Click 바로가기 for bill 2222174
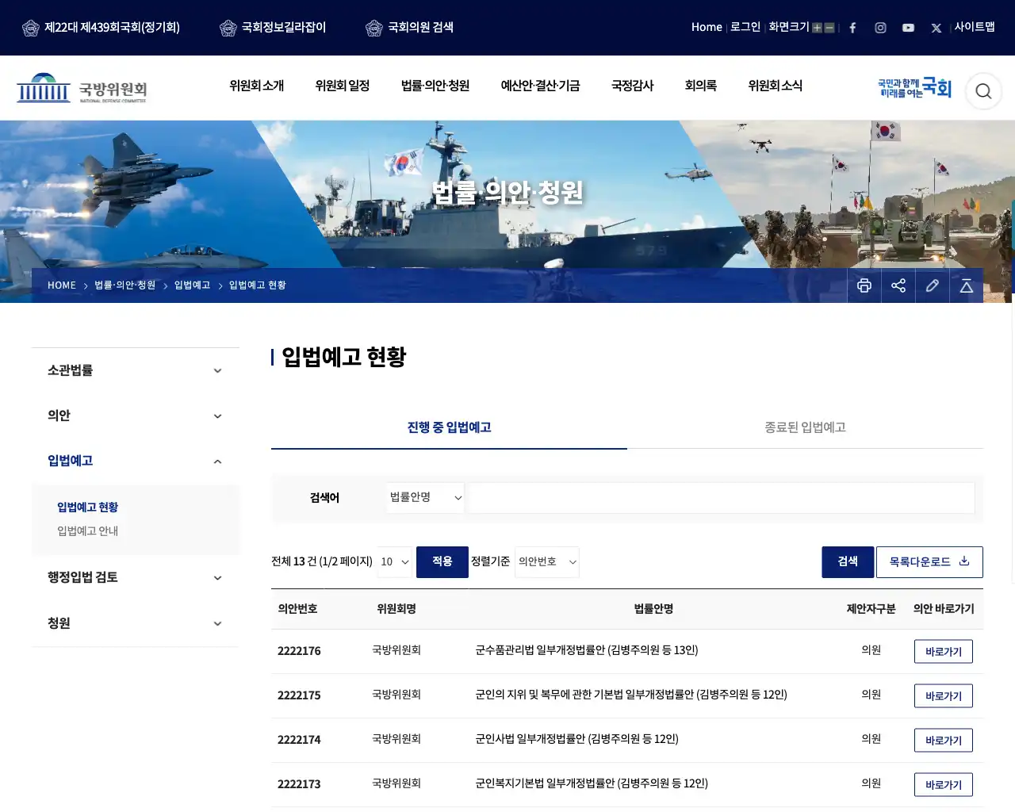The width and height of the screenshot is (1015, 812). point(944,741)
